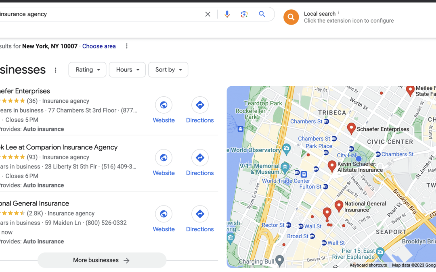
Task: Get directions to Comparion Insurance Agency icon
Action: click(200, 158)
